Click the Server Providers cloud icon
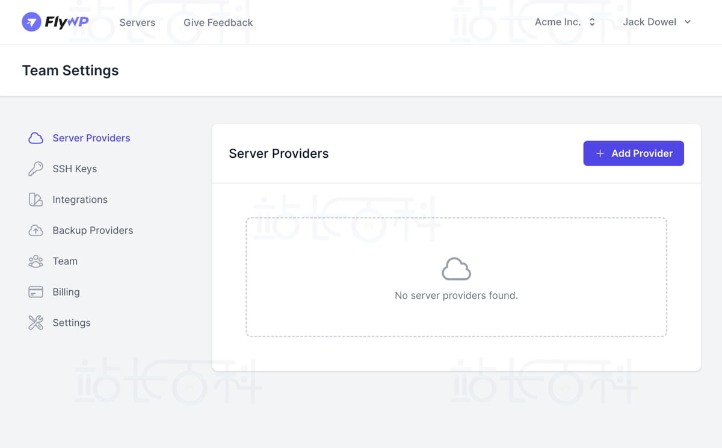The height and width of the screenshot is (448, 722). pos(35,138)
